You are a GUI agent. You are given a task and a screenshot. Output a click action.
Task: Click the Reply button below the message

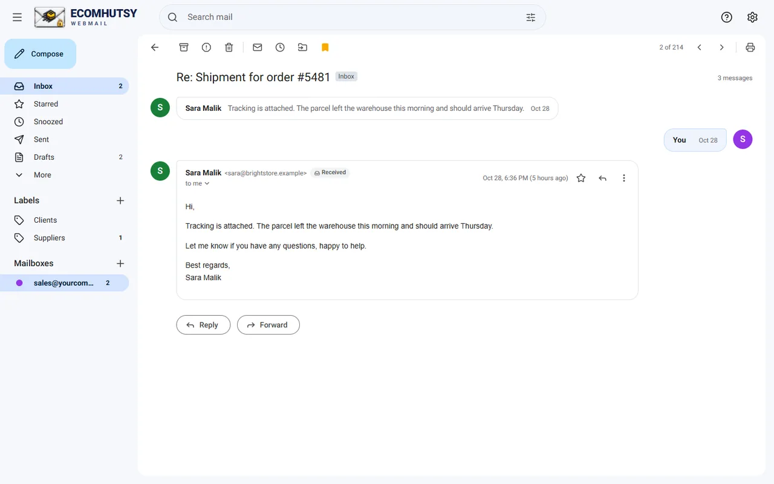pyautogui.click(x=203, y=325)
